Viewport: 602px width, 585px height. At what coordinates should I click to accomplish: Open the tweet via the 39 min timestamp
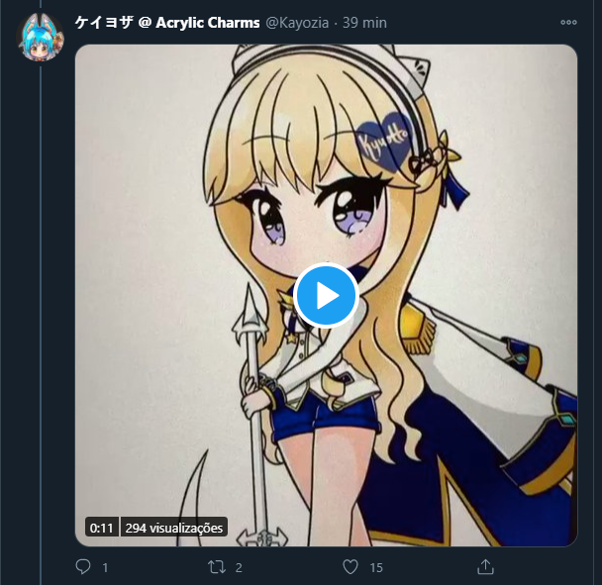[x=364, y=23]
